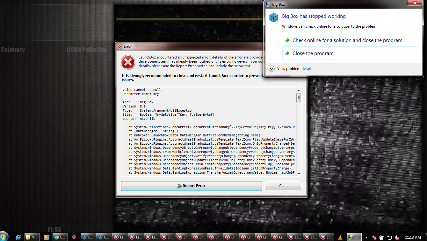427x241 pixels.
Task: Open the Action Center flag icon
Action: 374,237
